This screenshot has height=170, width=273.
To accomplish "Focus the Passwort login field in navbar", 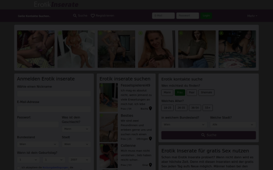I will pos(187,15).
